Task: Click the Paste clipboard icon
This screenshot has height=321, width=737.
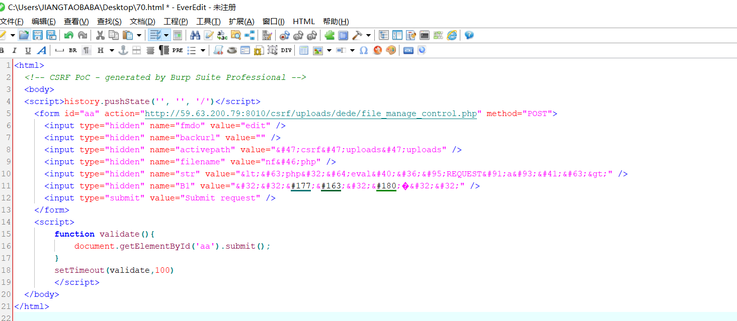Action: coord(128,35)
